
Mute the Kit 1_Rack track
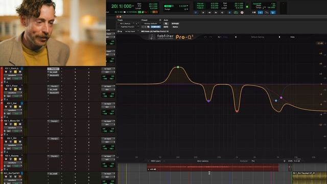pos(20,72)
